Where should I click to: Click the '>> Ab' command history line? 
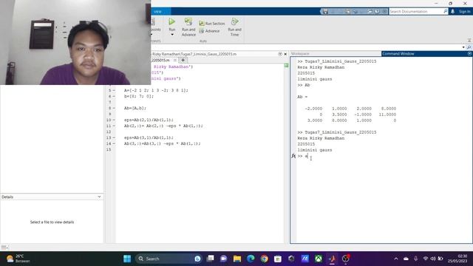(304, 85)
